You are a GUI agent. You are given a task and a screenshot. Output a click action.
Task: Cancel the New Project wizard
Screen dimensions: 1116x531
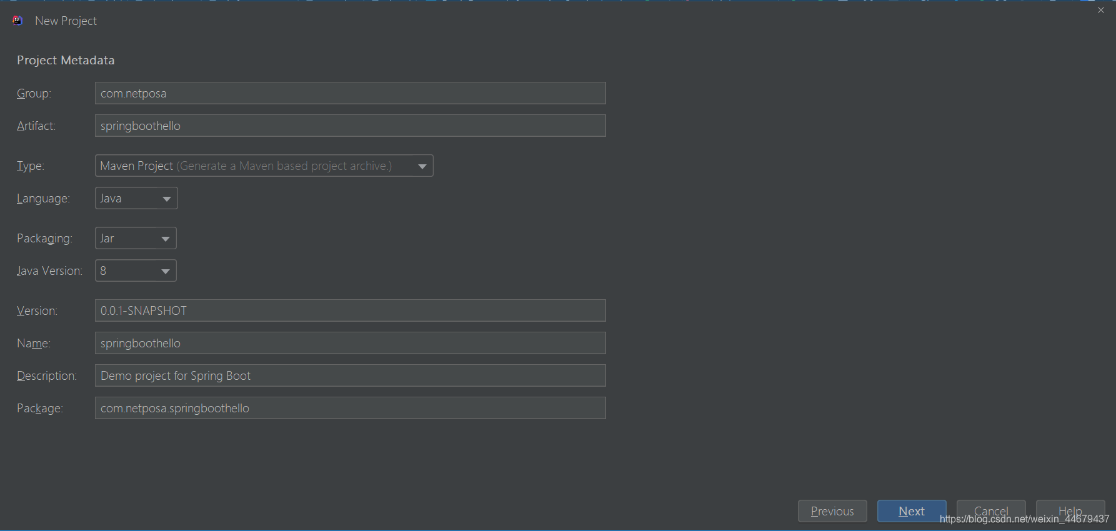point(991,511)
